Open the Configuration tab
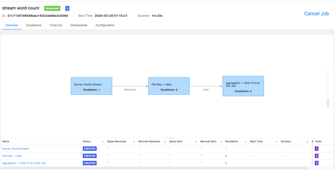Screen dimensions: 335x170 (x=105, y=25)
